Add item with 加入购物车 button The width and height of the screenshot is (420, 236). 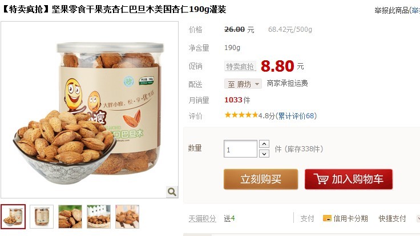pyautogui.click(x=349, y=179)
